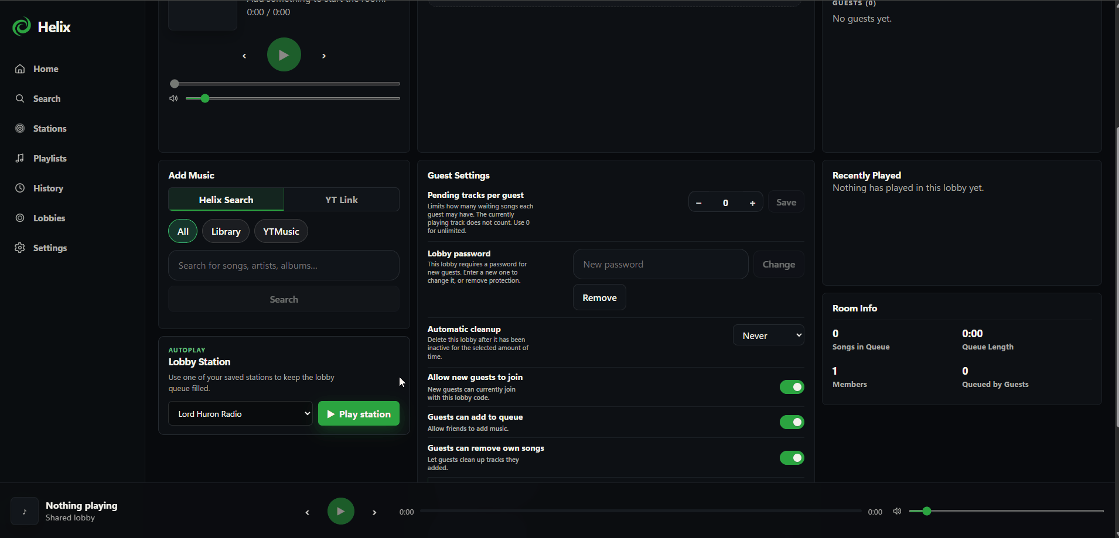Viewport: 1119px width, 538px height.
Task: Click the Play station button
Action: click(359, 414)
